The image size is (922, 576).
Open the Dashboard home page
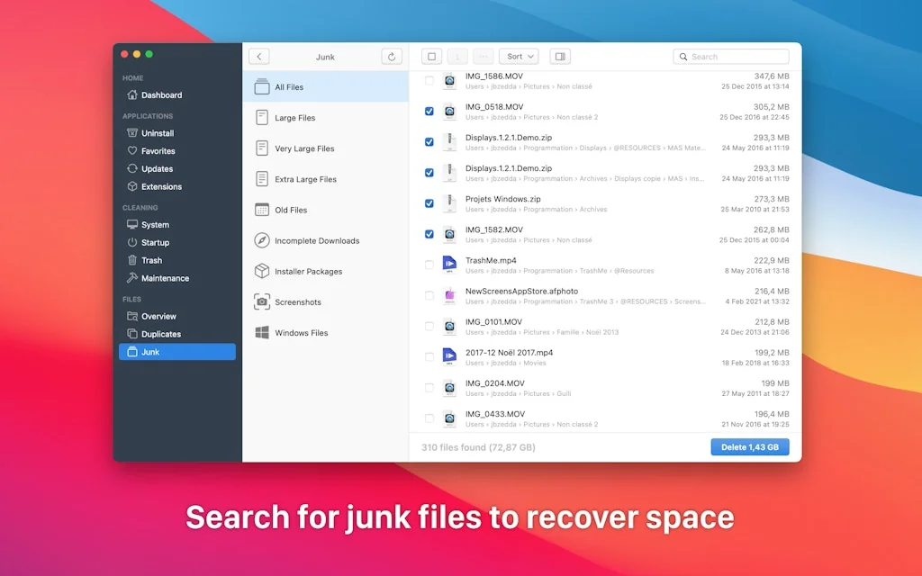(x=161, y=95)
